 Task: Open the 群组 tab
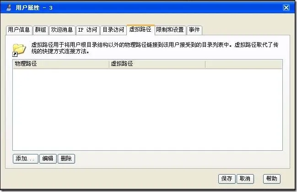tap(41, 30)
